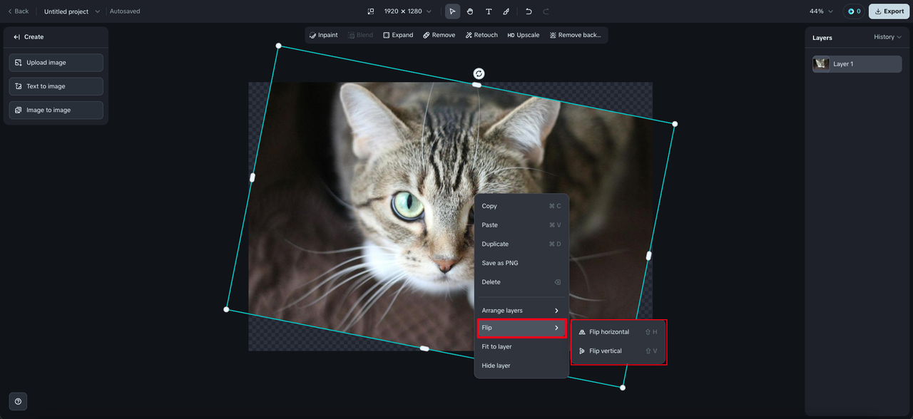913x419 pixels.
Task: Open the 1920 × 1280 canvas size dropdown
Action: [408, 11]
